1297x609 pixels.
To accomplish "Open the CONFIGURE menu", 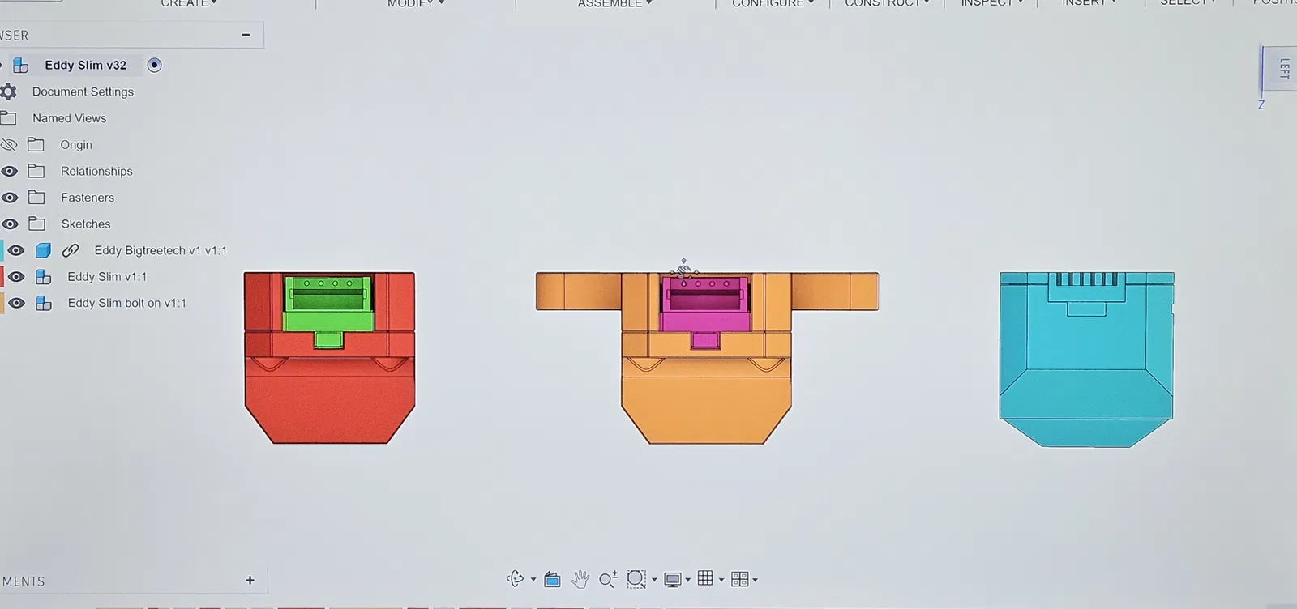I will pos(773,3).
